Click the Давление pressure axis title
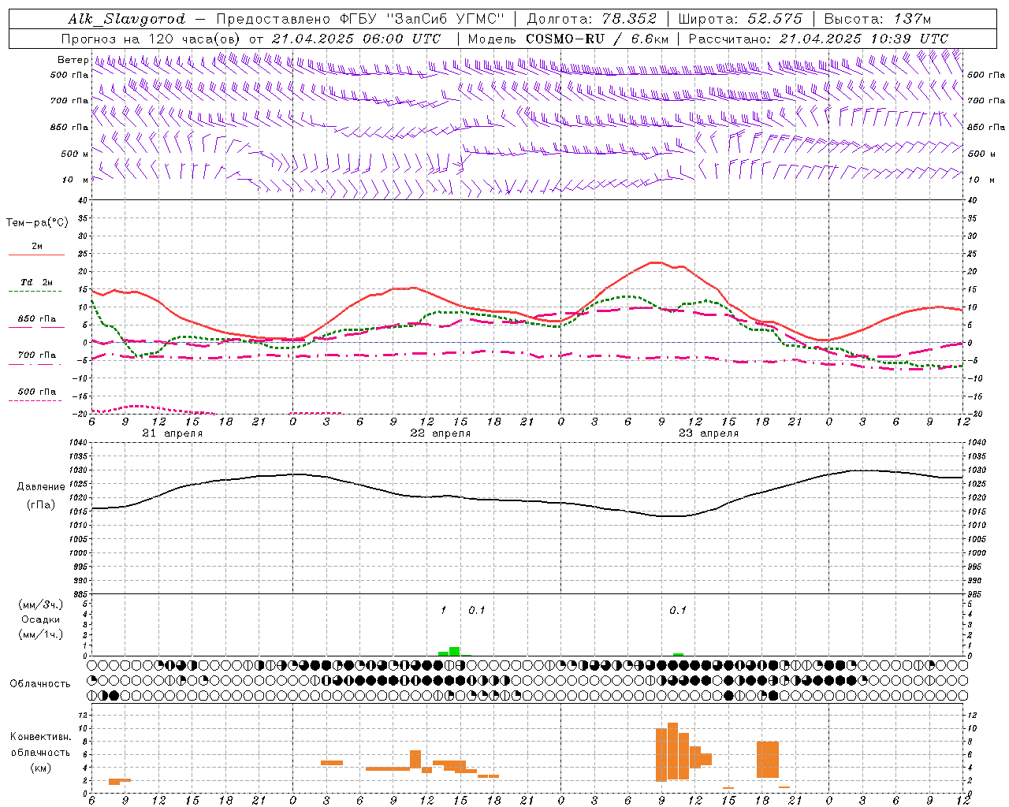 (41, 487)
